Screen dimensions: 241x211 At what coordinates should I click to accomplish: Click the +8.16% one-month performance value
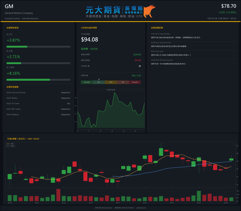point(13,73)
